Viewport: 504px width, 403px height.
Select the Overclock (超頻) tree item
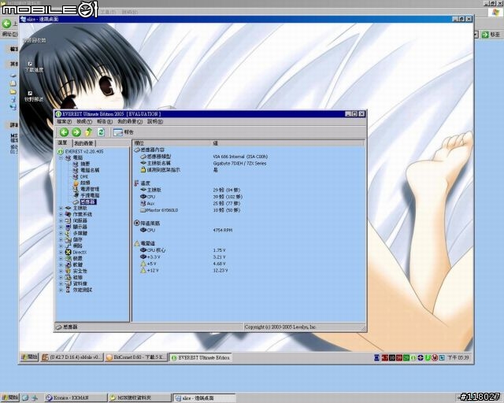point(85,183)
